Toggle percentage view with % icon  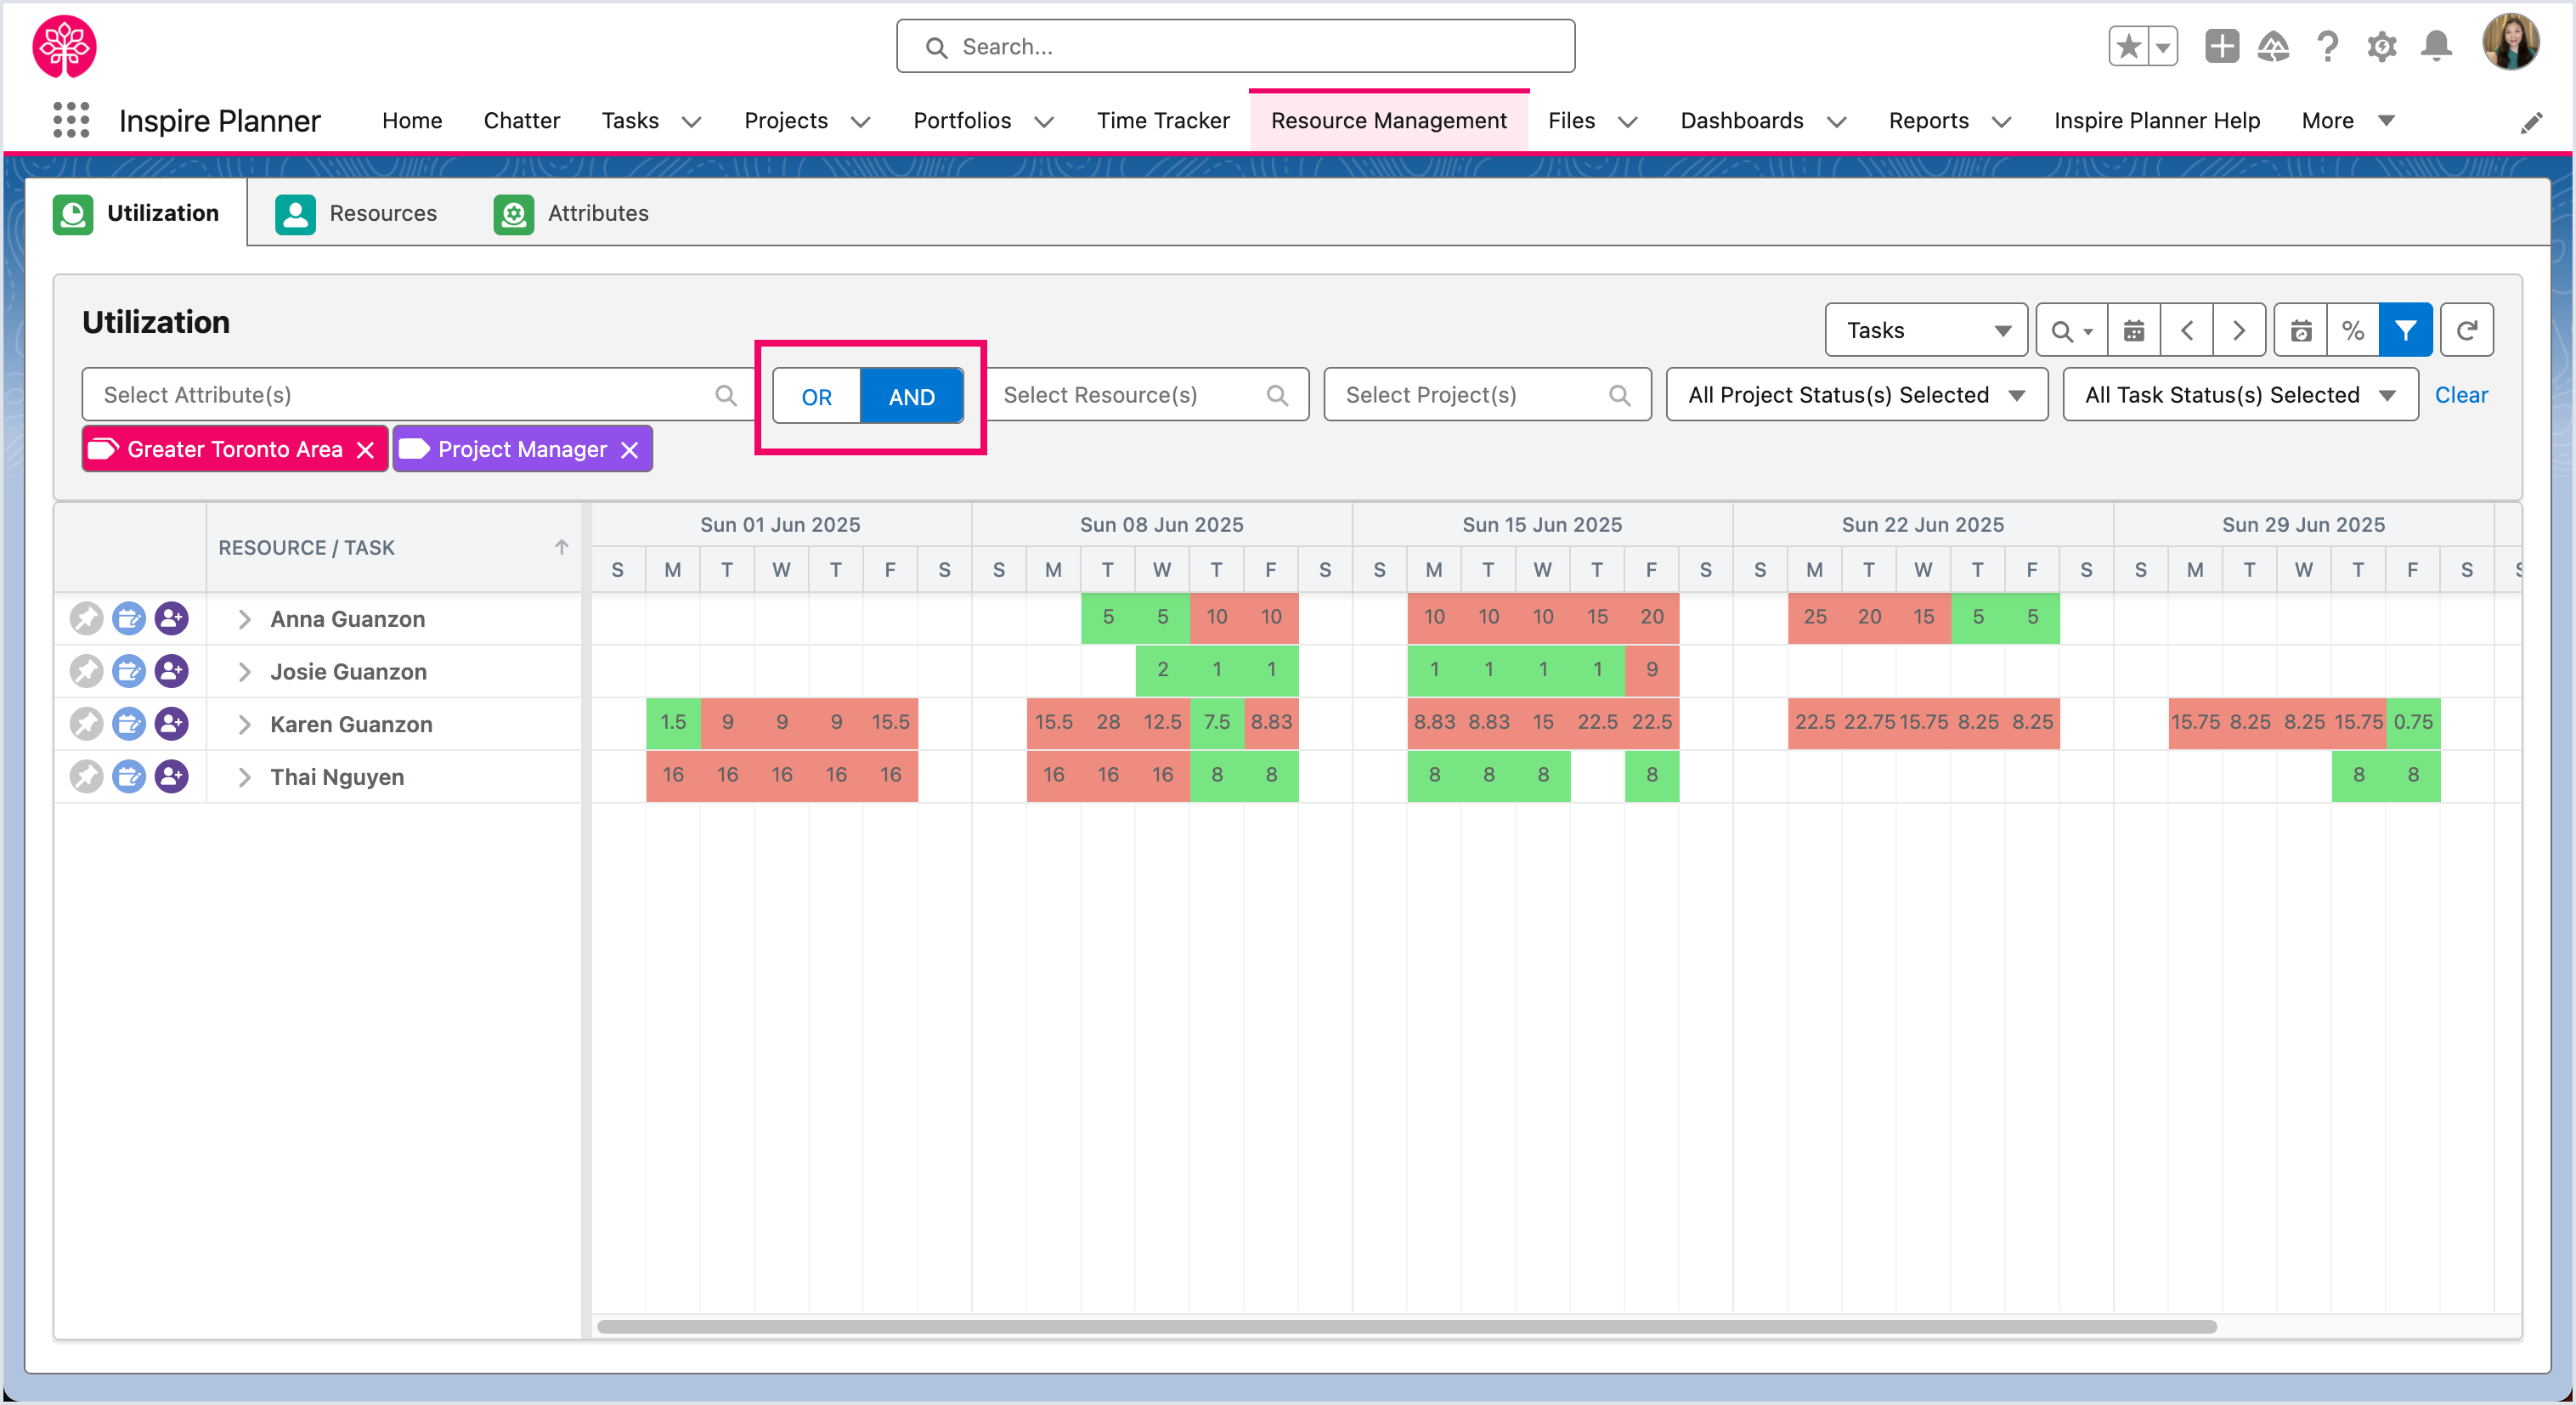(x=2353, y=331)
